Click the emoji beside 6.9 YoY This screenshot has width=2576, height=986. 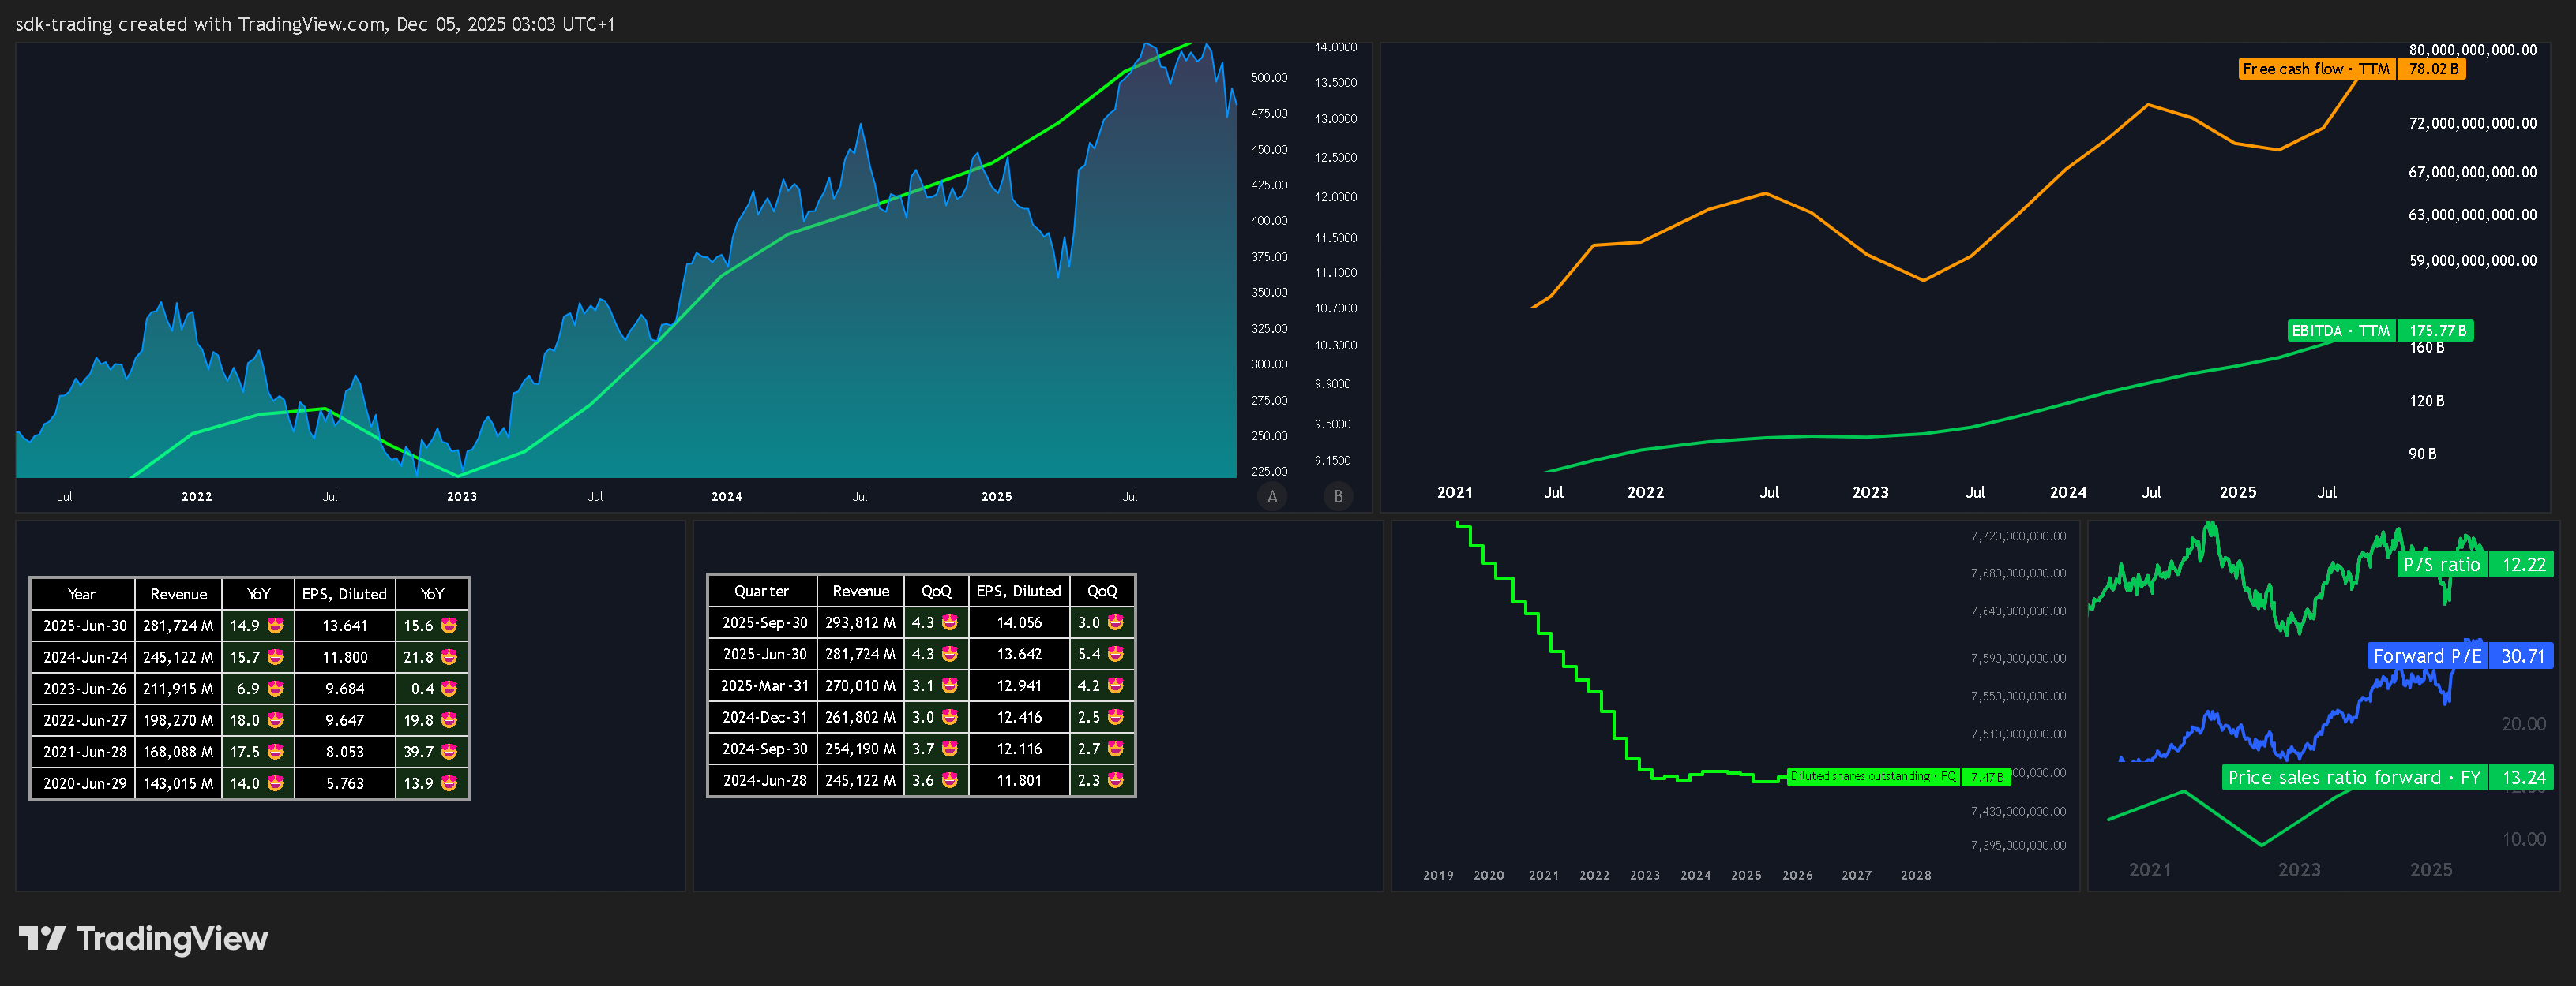(276, 689)
